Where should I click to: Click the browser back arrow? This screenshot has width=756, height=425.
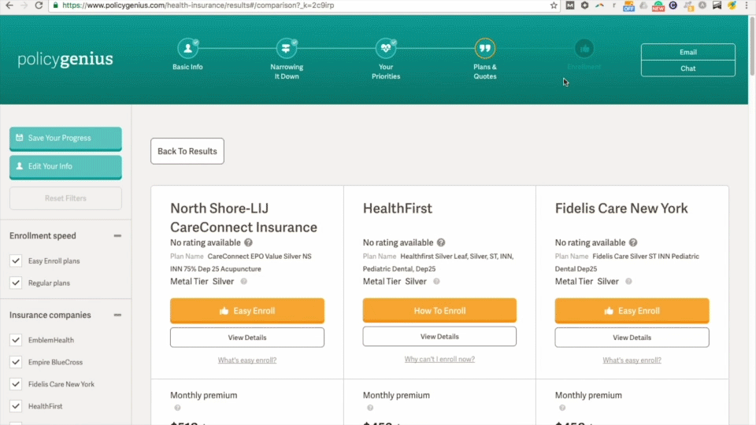[x=9, y=6]
